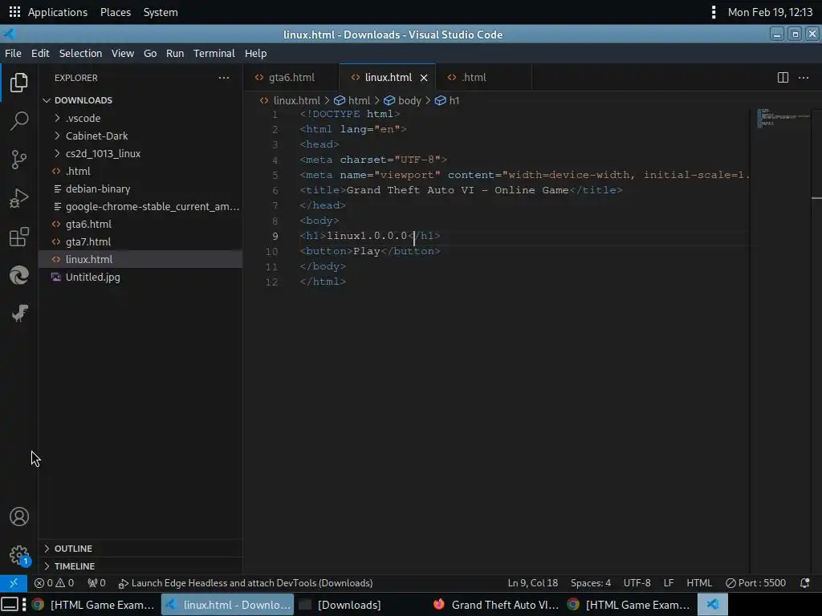Click Spaces: 4 indentation setting
This screenshot has width=822, height=616.
pyautogui.click(x=591, y=583)
